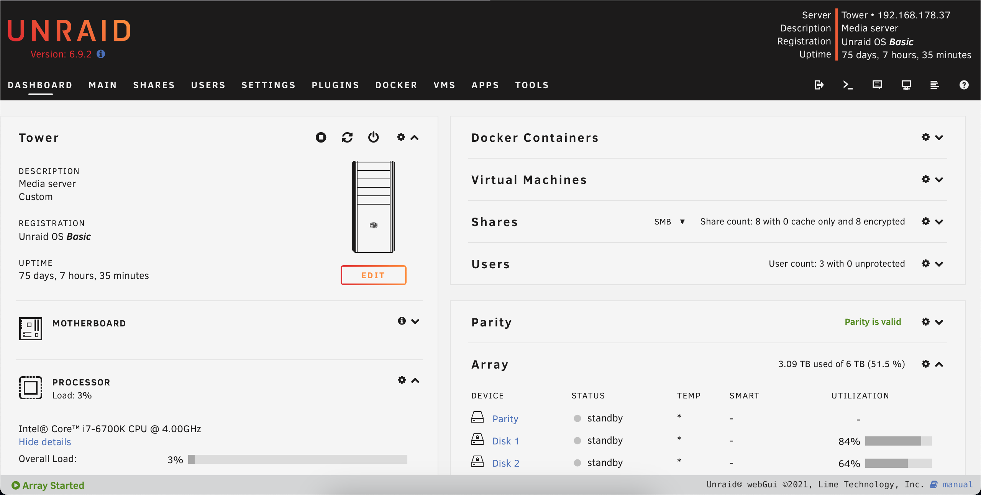
Task: Open the Users tab
Action: [208, 85]
